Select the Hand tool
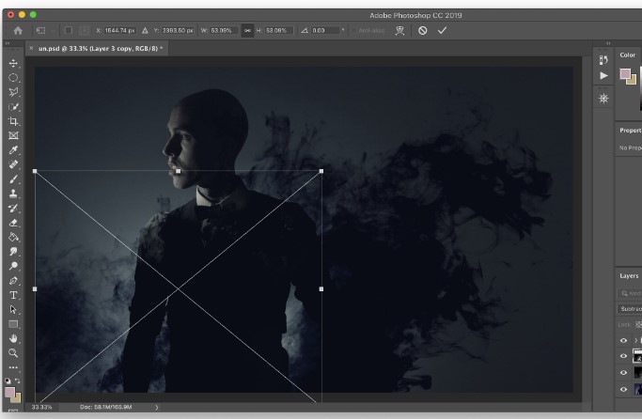 (x=13, y=338)
